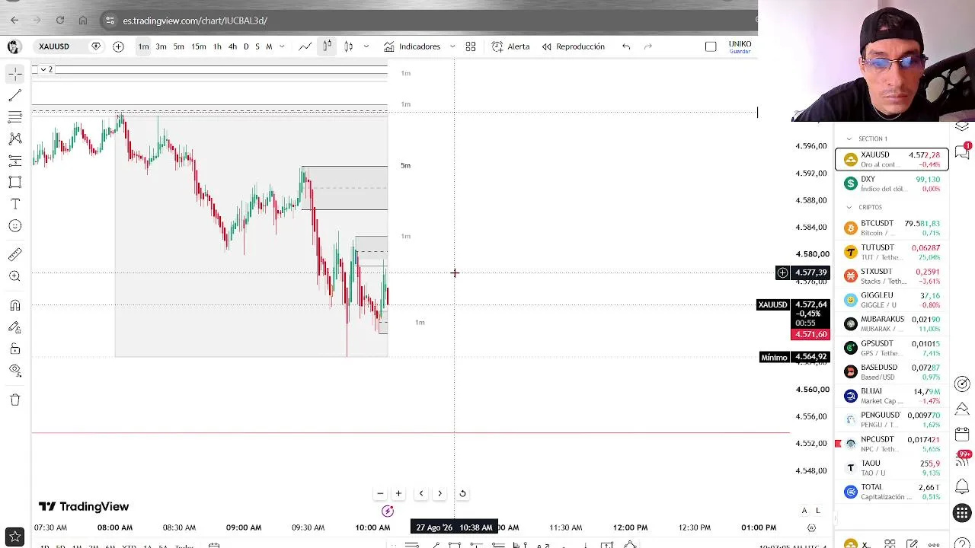Collapse the CRIPTOS watchlist section
Screen dimensions: 975x548
click(849, 207)
